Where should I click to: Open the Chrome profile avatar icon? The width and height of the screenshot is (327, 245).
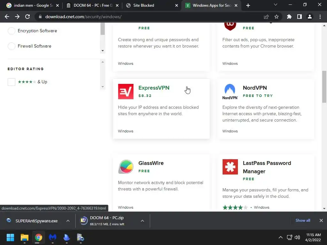310,17
